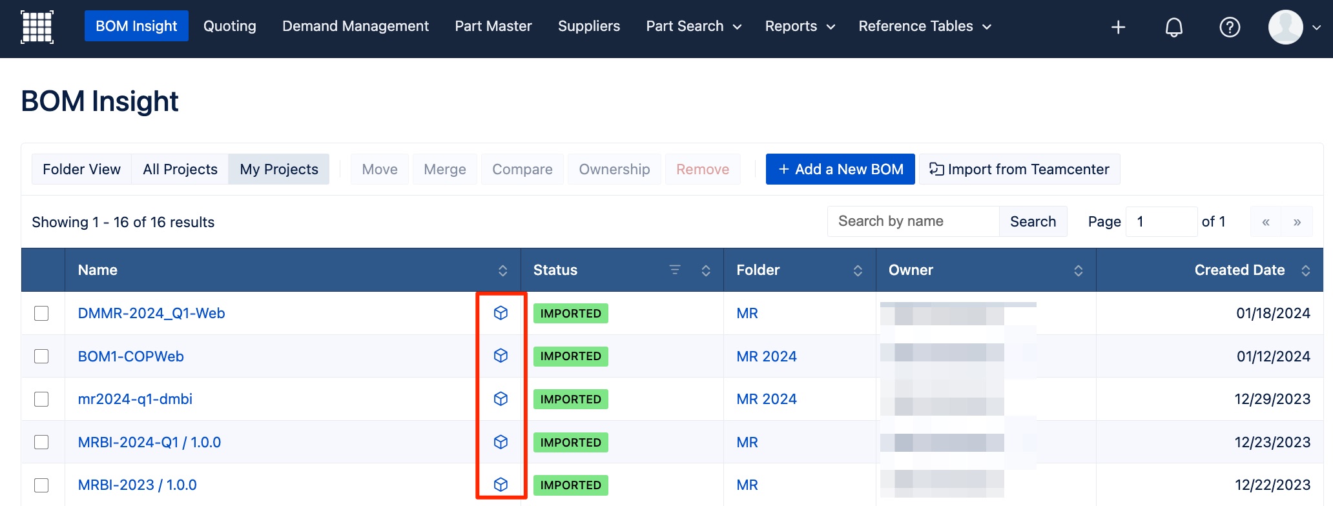Click the plus icon in top bar

(x=1118, y=27)
